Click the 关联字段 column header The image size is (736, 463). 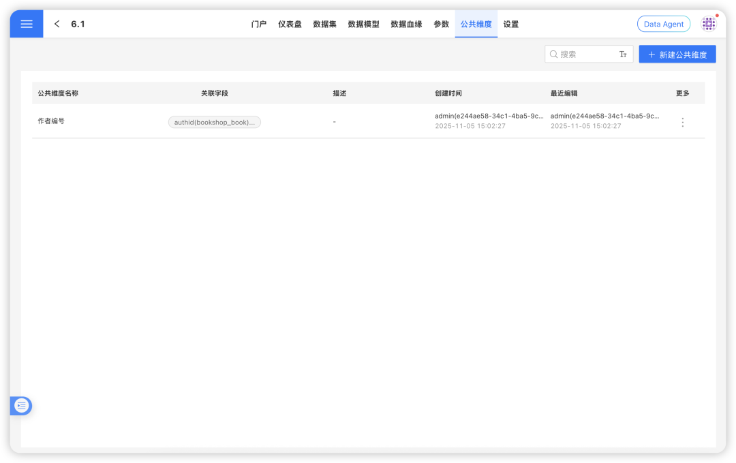click(215, 93)
